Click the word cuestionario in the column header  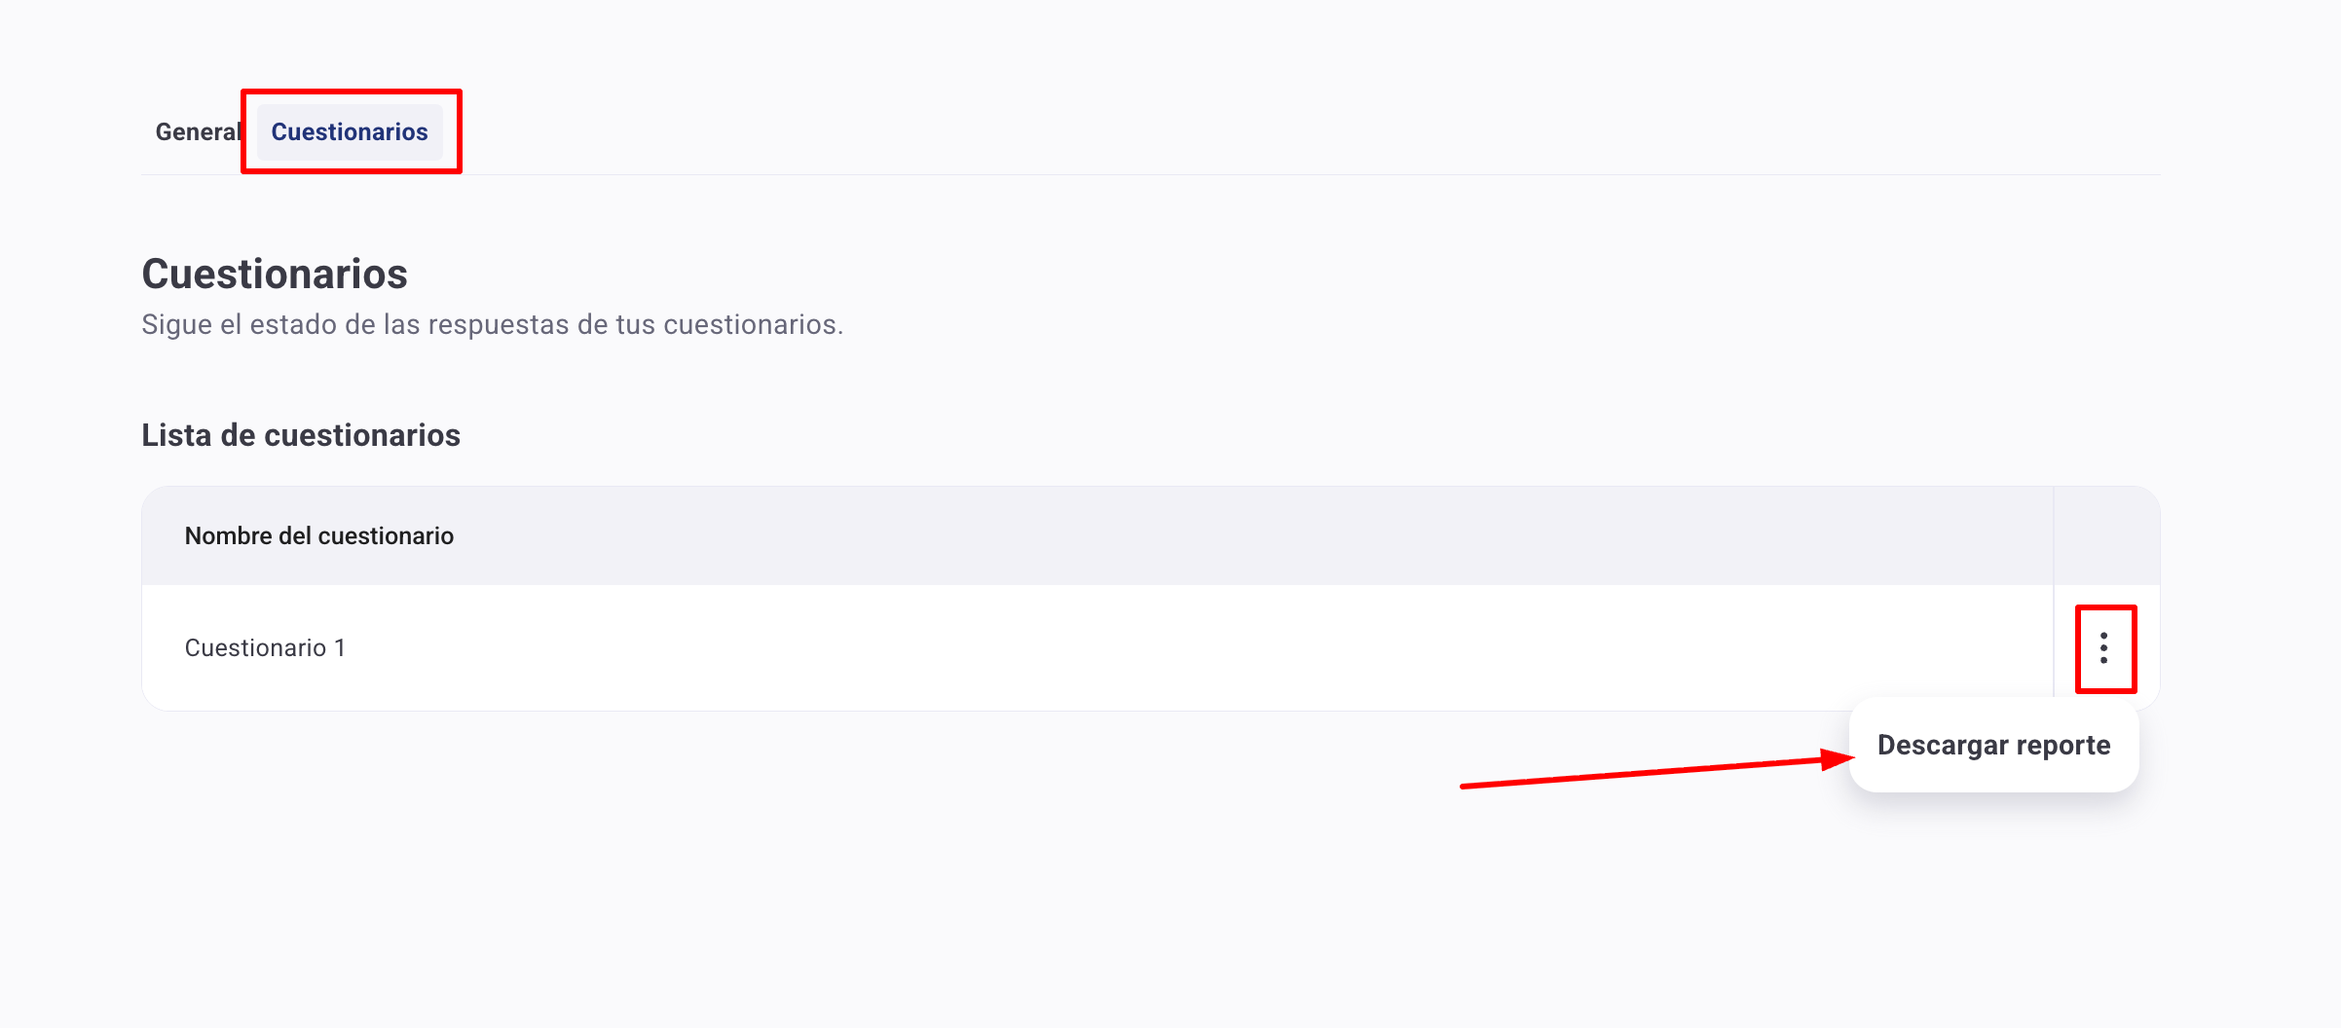click(x=386, y=536)
